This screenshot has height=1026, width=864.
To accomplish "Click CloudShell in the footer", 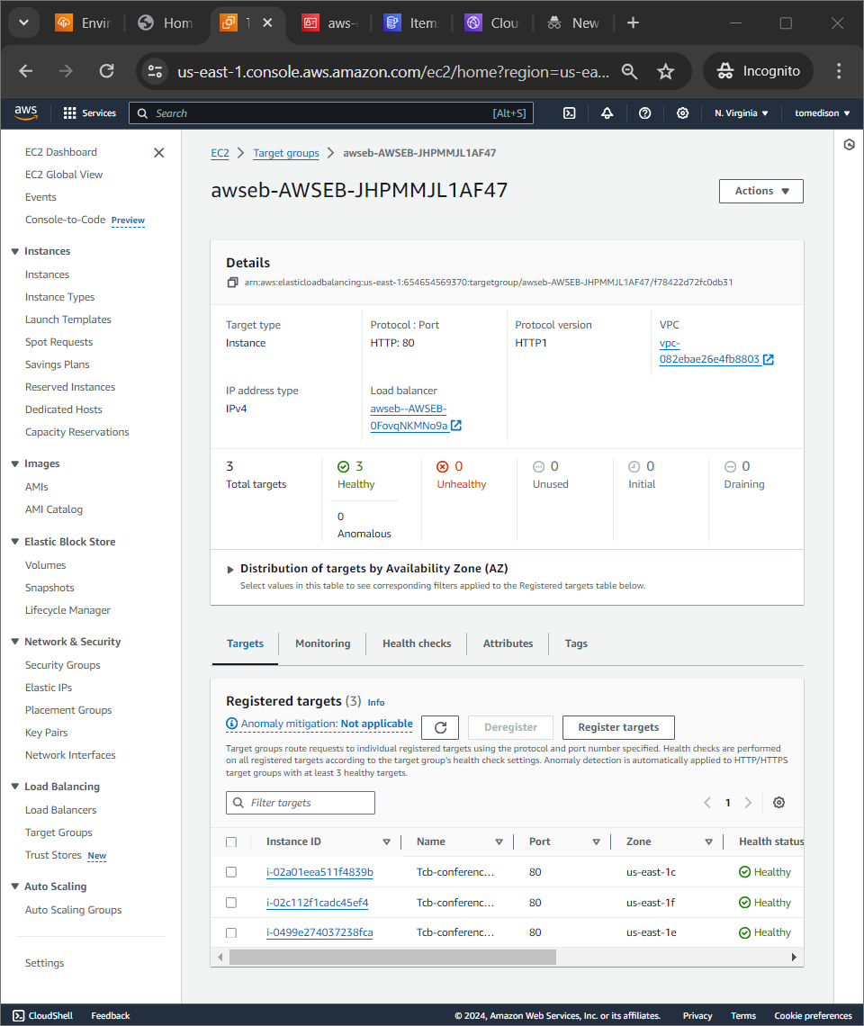I will pos(43,1015).
